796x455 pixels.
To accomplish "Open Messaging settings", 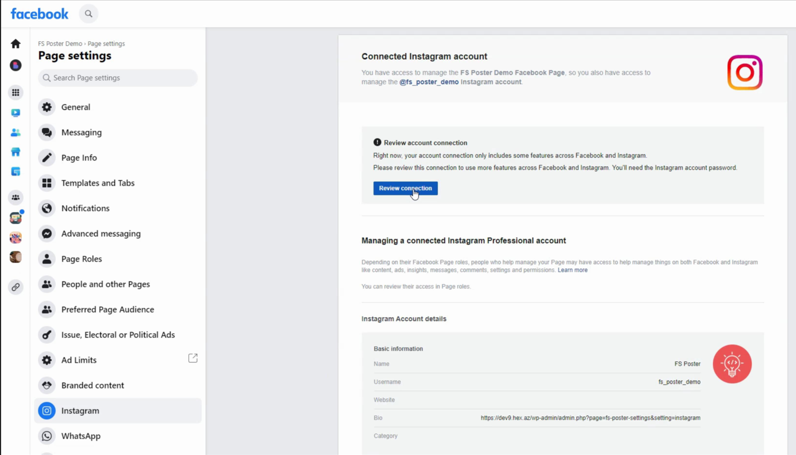I will pos(118,132).
